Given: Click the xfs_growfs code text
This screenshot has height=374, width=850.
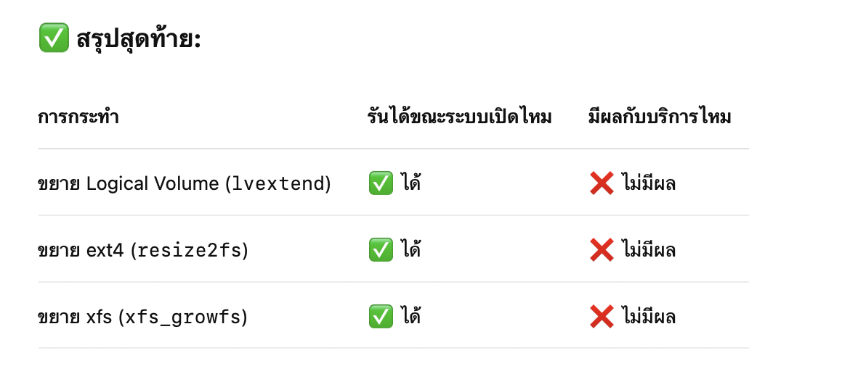Looking at the screenshot, I should click(183, 317).
